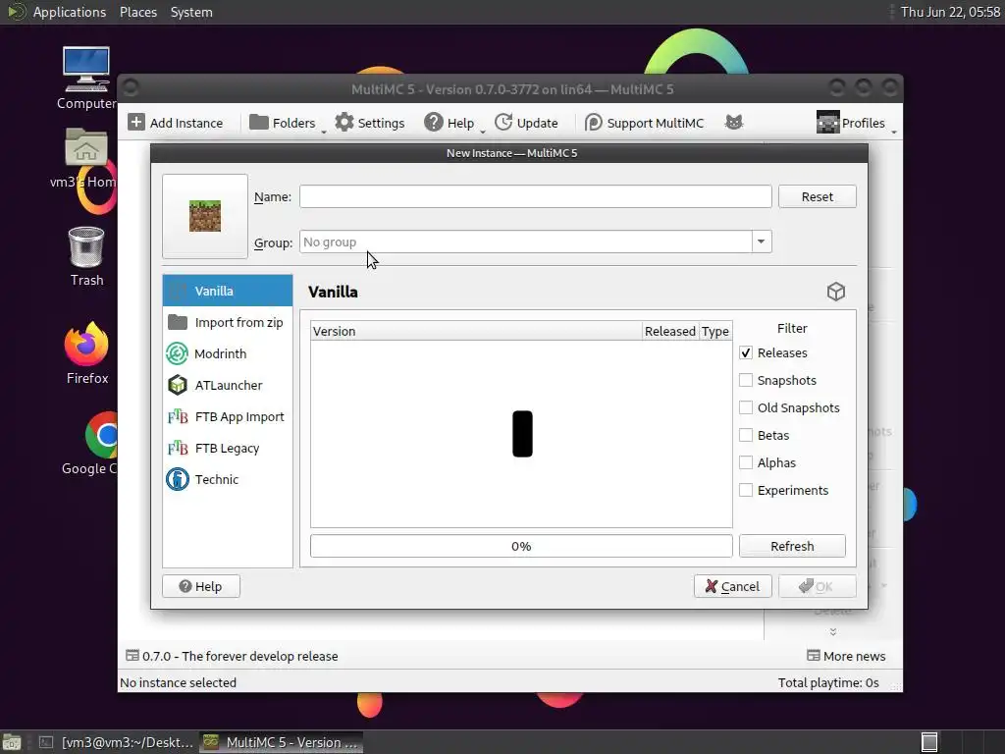Select the Technic source page
Screen dimensions: 1005x754
[x=228, y=479]
